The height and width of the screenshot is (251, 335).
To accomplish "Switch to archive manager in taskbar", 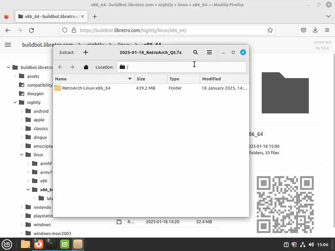I will (x=78, y=244).
